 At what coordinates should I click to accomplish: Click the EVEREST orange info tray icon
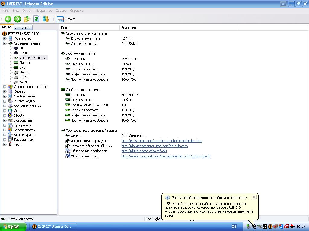270,227
